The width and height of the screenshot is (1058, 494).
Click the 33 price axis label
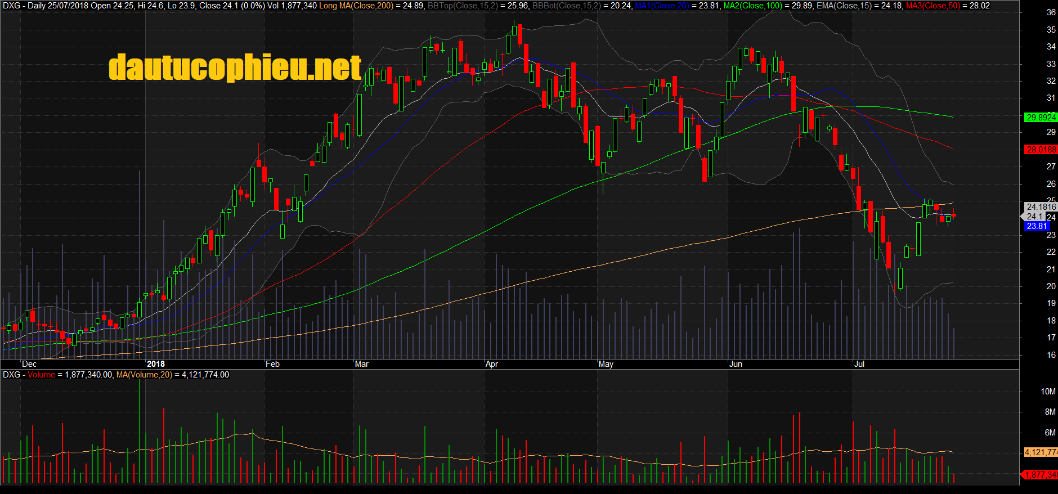coord(1051,64)
